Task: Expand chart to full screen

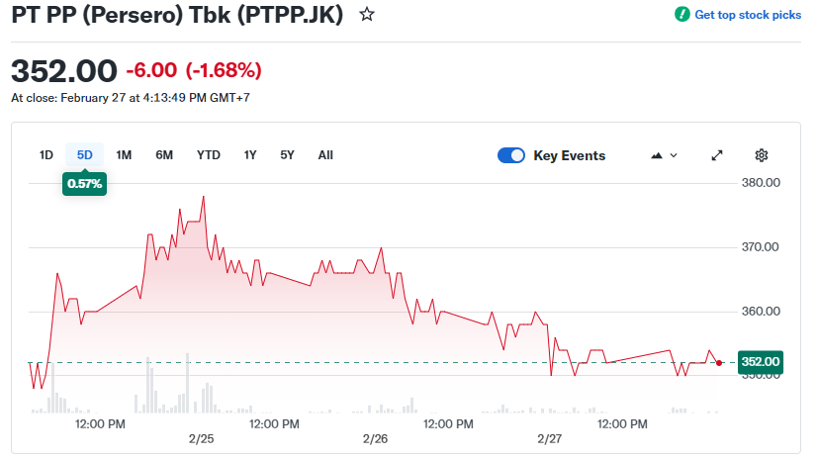Action: click(x=717, y=155)
